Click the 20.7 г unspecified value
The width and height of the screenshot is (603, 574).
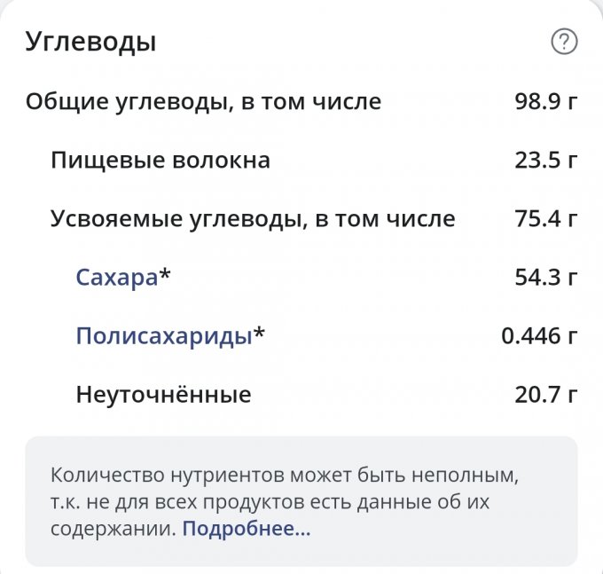pos(545,395)
